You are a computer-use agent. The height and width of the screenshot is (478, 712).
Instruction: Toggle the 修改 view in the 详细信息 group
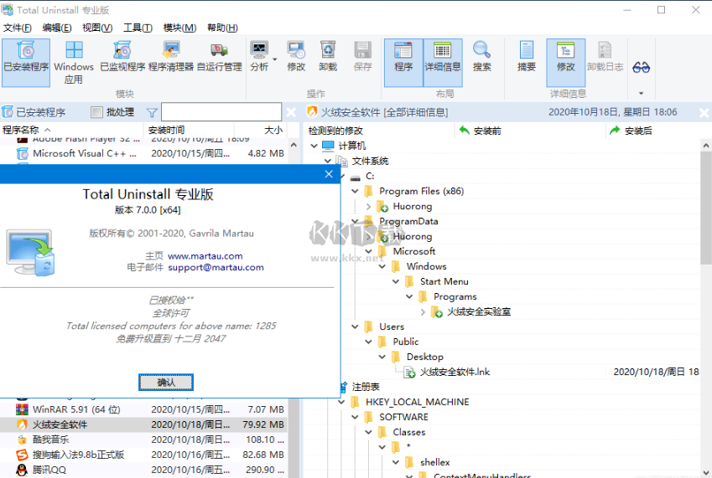pyautogui.click(x=566, y=63)
